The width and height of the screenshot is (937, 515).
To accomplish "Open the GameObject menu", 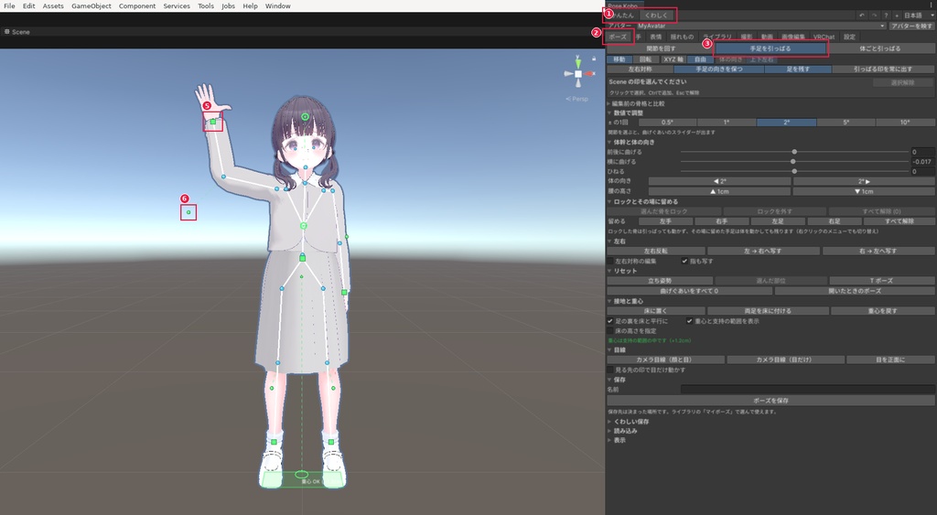I will tap(92, 6).
